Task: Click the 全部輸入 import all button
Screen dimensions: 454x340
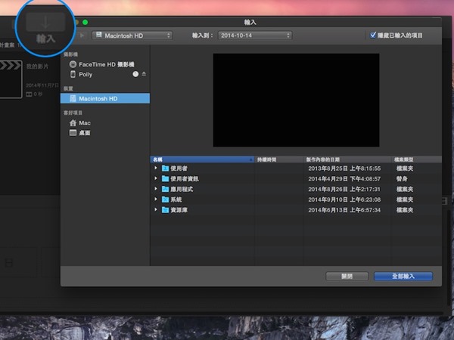Action: (x=403, y=277)
